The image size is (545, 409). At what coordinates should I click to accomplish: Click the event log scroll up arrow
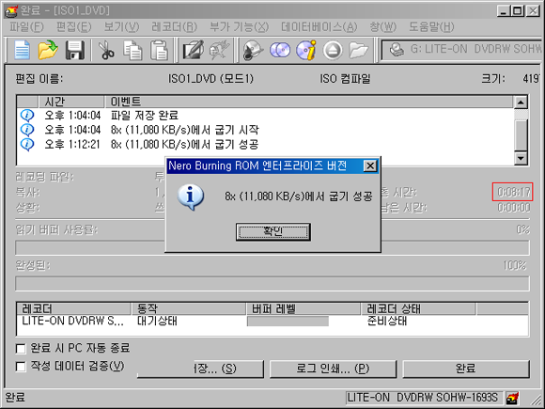click(521, 102)
